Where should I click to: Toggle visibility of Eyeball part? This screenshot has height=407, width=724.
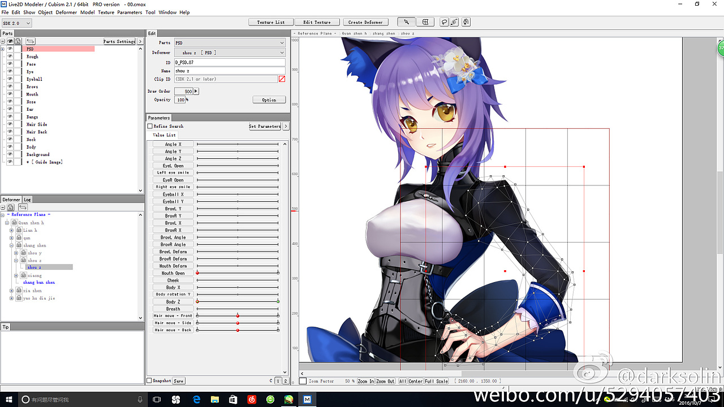[x=10, y=79]
